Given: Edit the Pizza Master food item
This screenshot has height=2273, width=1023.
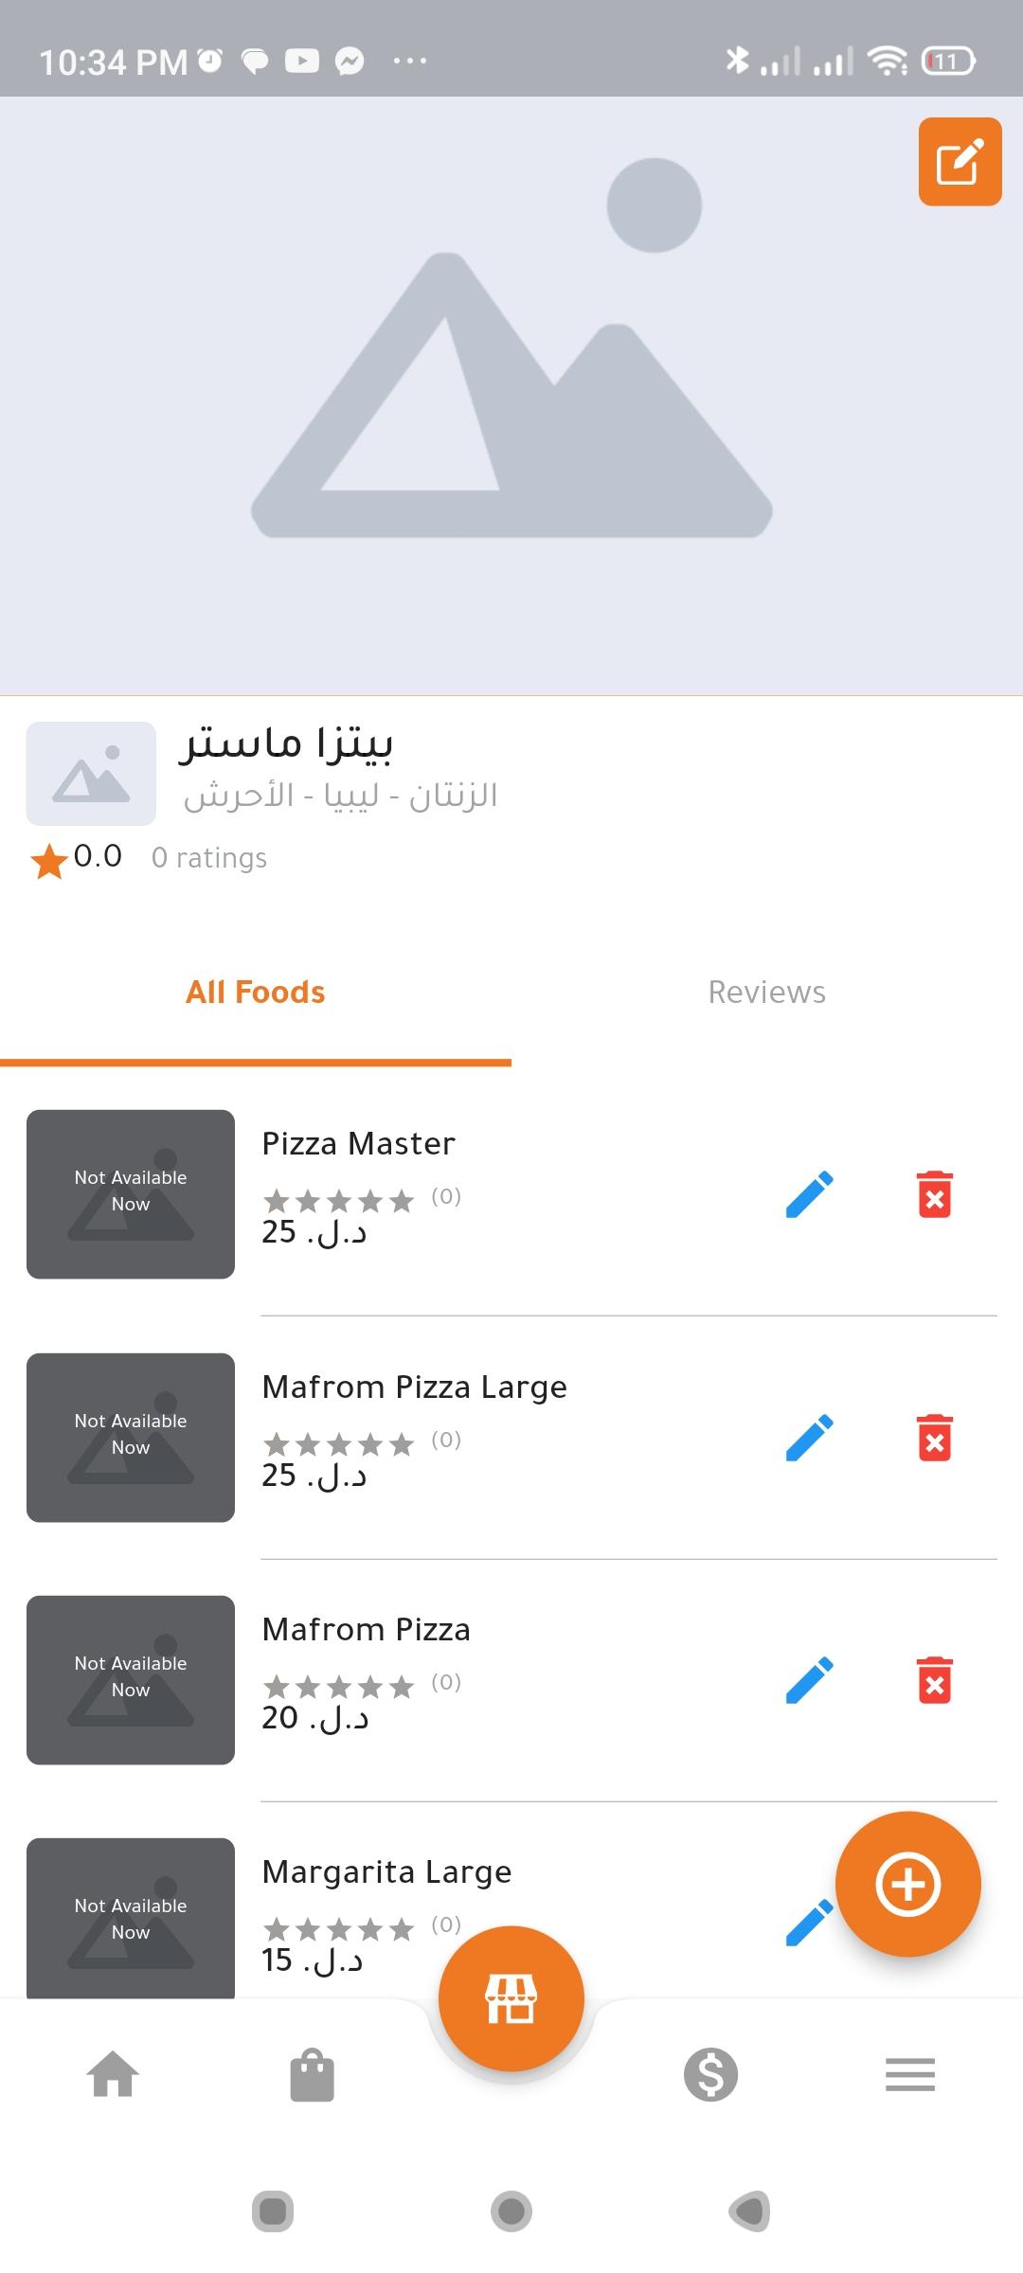Looking at the screenshot, I should pyautogui.click(x=810, y=1194).
